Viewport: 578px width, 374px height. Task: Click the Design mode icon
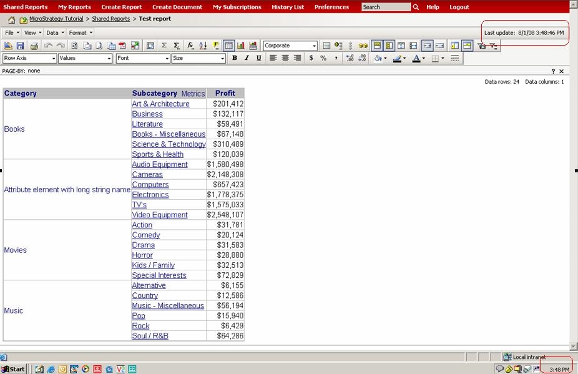point(8,46)
